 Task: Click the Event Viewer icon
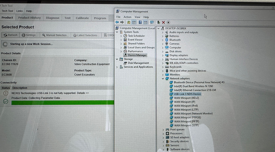coord(125,40)
